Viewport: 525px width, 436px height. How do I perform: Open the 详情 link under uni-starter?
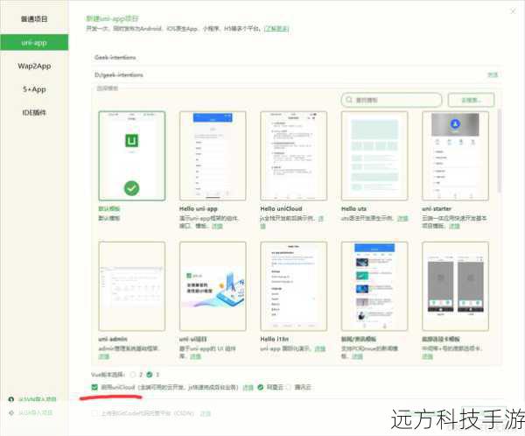pyautogui.click(x=454, y=226)
